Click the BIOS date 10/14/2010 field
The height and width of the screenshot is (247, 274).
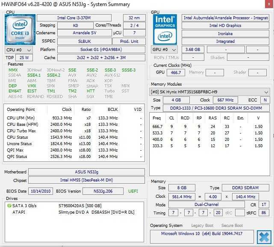coord(41,191)
